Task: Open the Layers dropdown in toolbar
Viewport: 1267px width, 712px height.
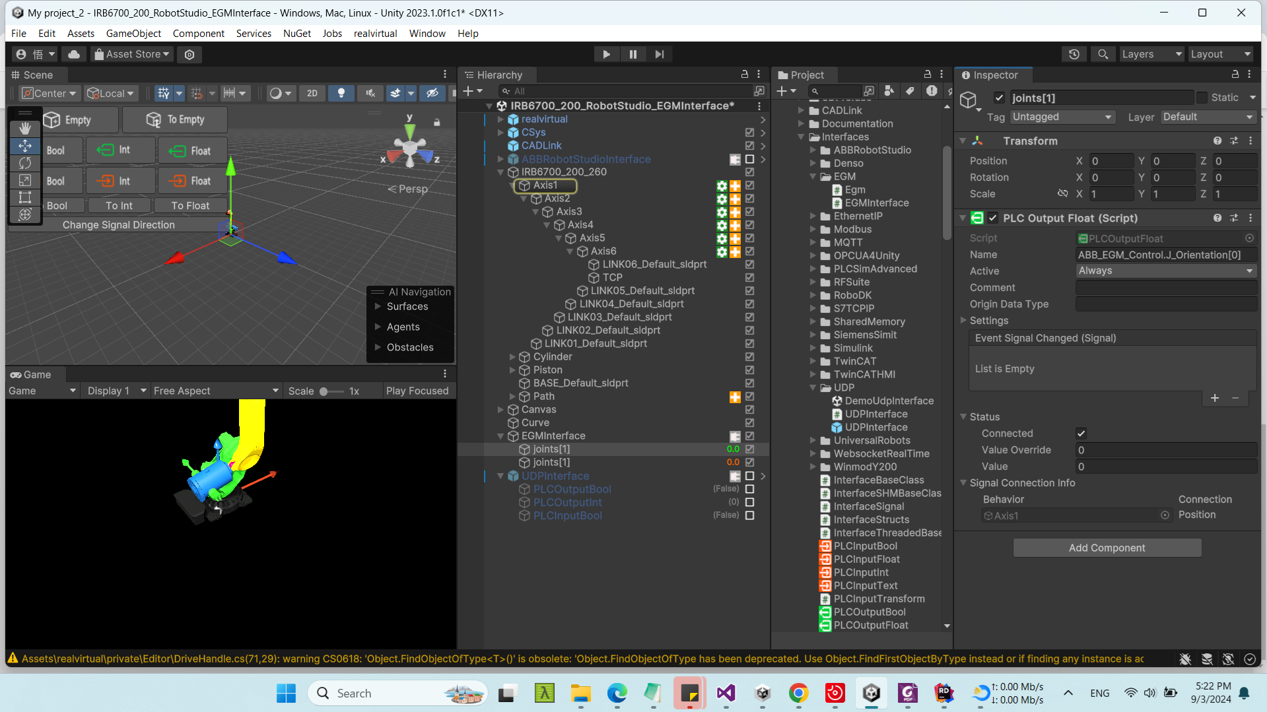Action: (x=1151, y=54)
